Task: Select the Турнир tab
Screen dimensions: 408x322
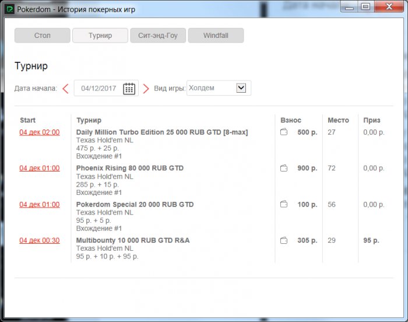Action: click(100, 36)
